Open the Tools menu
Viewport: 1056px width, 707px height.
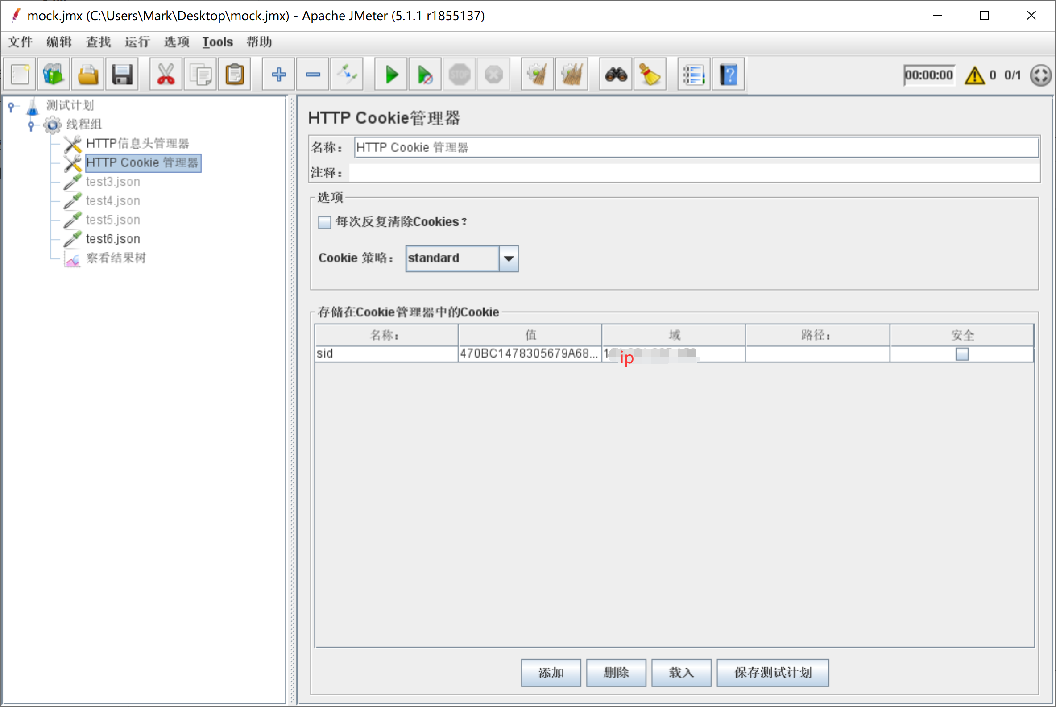click(x=217, y=42)
